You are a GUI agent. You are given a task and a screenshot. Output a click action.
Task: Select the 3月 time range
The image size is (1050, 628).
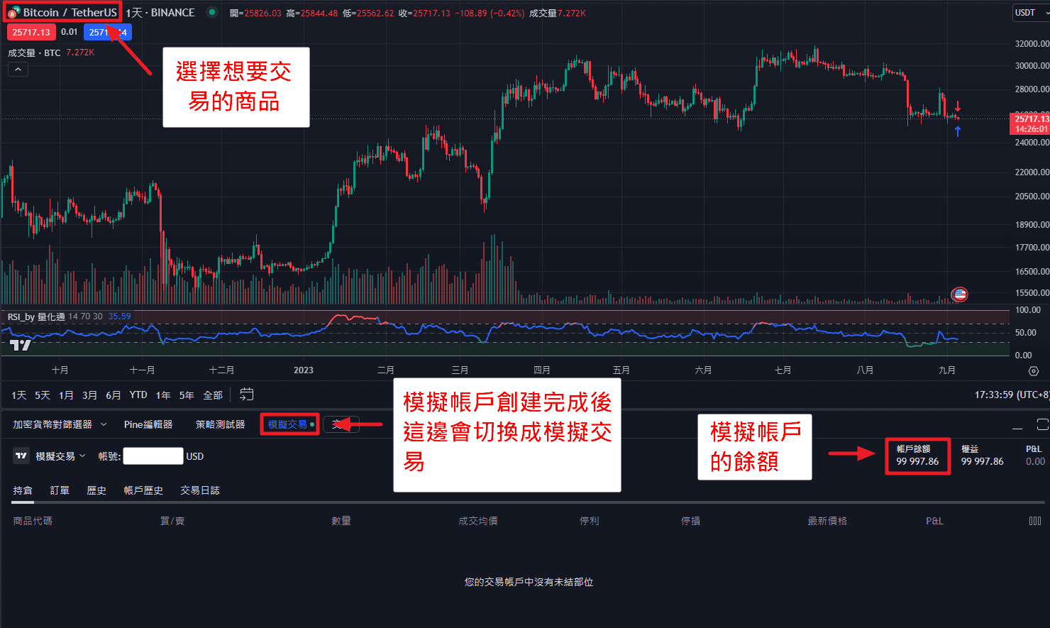click(x=89, y=395)
